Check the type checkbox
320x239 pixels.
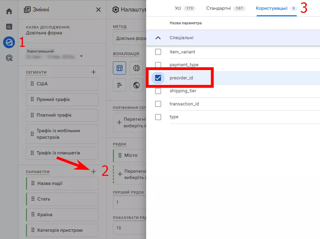[x=158, y=117]
